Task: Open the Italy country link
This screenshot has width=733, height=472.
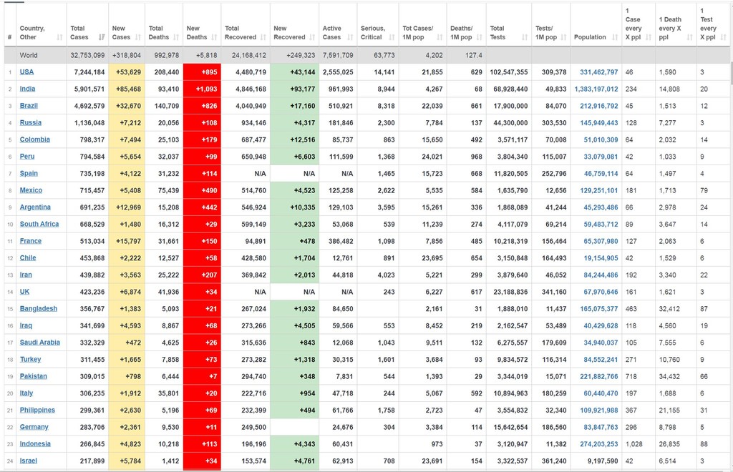Action: point(26,393)
